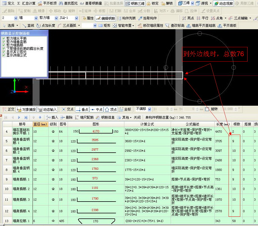Toggle 剪力墙插筋 checkbox
This screenshot has width=258, height=226.
coord(4,45)
